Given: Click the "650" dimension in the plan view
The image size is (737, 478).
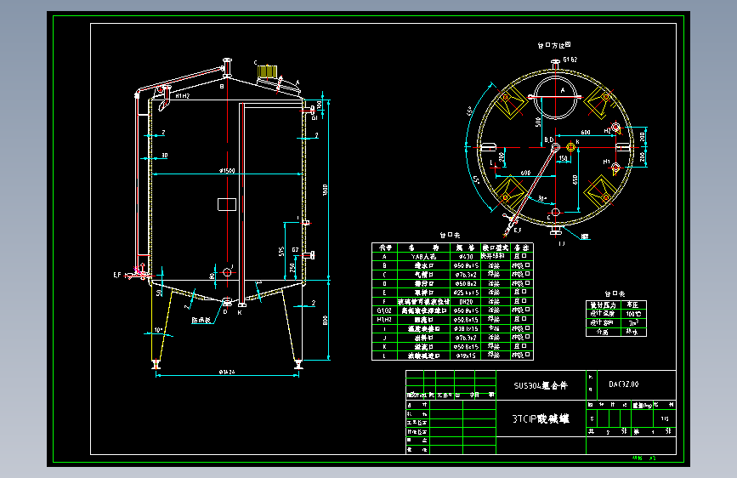Looking at the screenshot, I should (x=575, y=179).
